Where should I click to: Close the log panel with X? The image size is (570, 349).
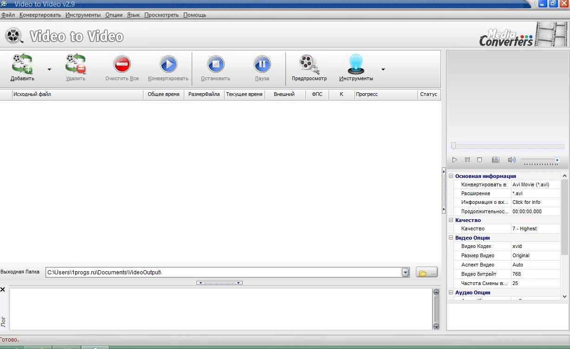pyautogui.click(x=3, y=290)
